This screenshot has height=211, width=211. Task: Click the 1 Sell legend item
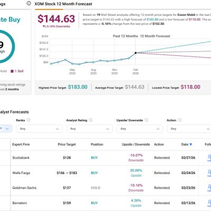pyautogui.click(x=17, y=71)
